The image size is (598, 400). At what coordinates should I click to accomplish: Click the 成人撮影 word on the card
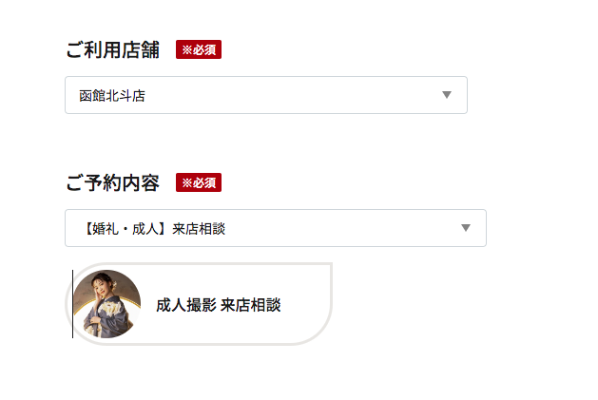(186, 305)
